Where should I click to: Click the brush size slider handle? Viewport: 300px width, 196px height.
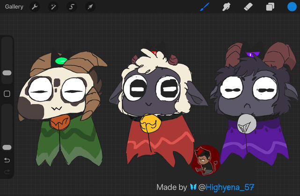point(7,73)
